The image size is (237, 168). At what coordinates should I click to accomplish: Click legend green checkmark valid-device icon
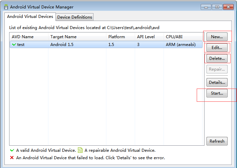[x=12, y=150]
